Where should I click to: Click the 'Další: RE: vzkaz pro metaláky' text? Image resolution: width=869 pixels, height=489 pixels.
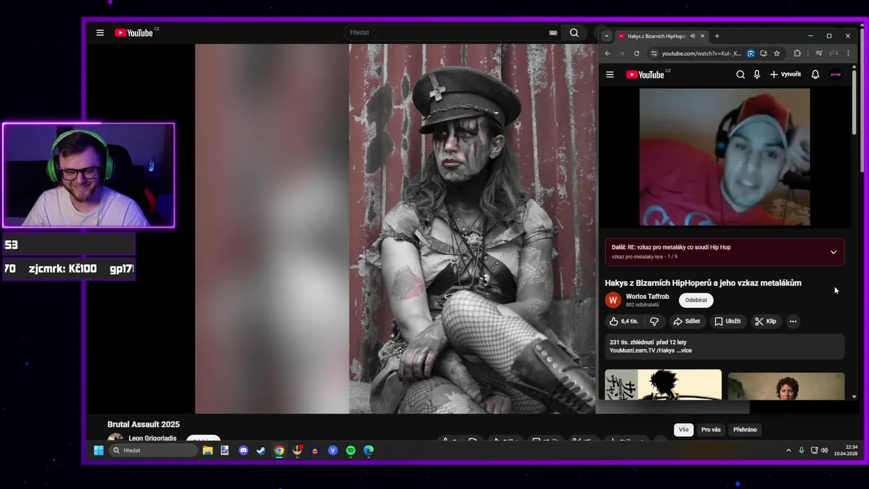(x=671, y=247)
